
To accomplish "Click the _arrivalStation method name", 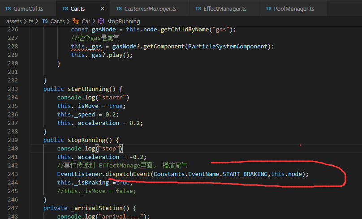I will [x=97, y=208].
